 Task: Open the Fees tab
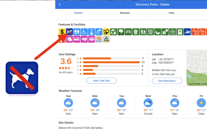click(x=171, y=13)
